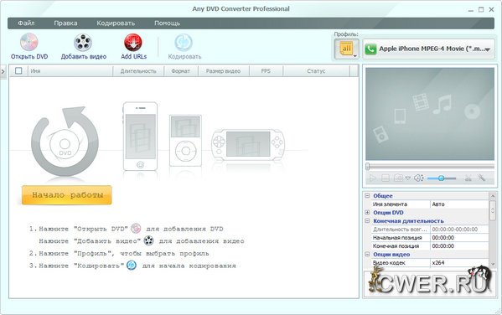Click the magic wand effects icon
Image resolution: width=502 pixels, height=315 pixels.
[481, 178]
